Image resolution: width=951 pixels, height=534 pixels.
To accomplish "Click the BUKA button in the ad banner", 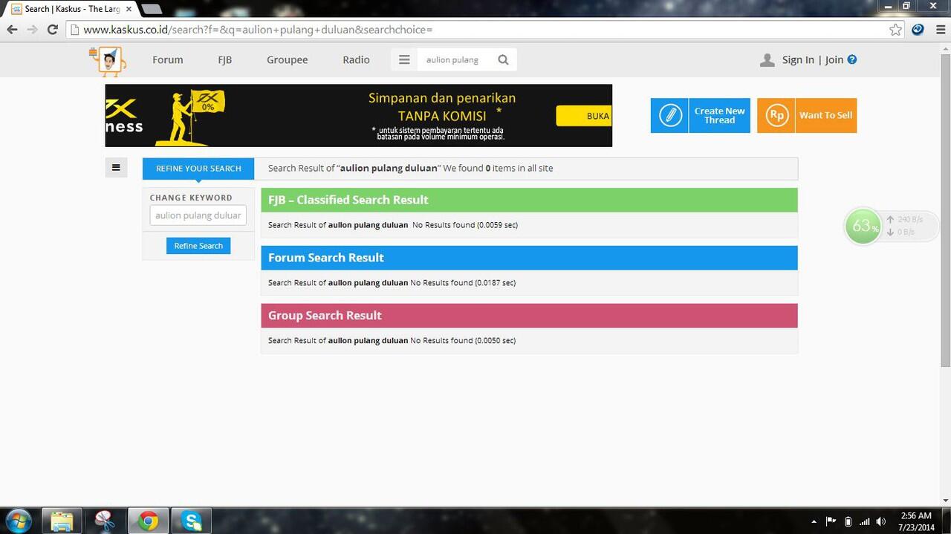I will pos(584,116).
